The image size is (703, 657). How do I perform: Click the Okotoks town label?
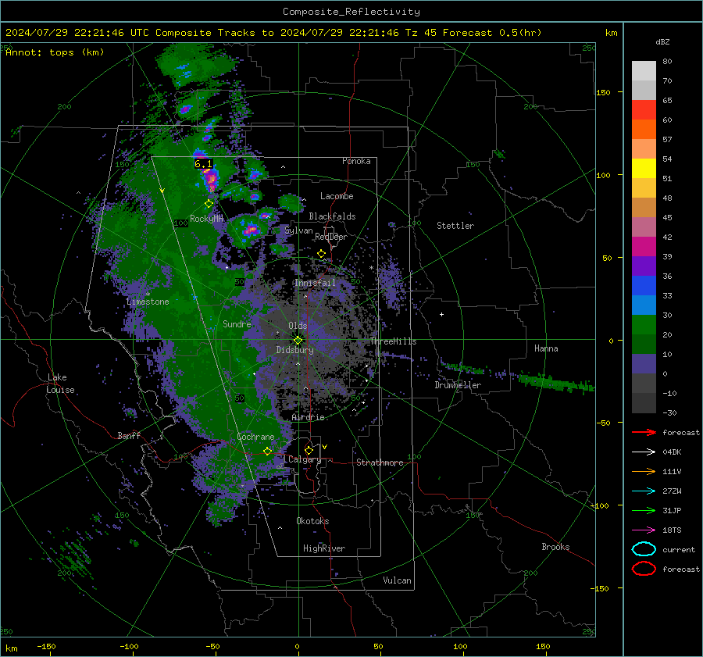pyautogui.click(x=312, y=521)
